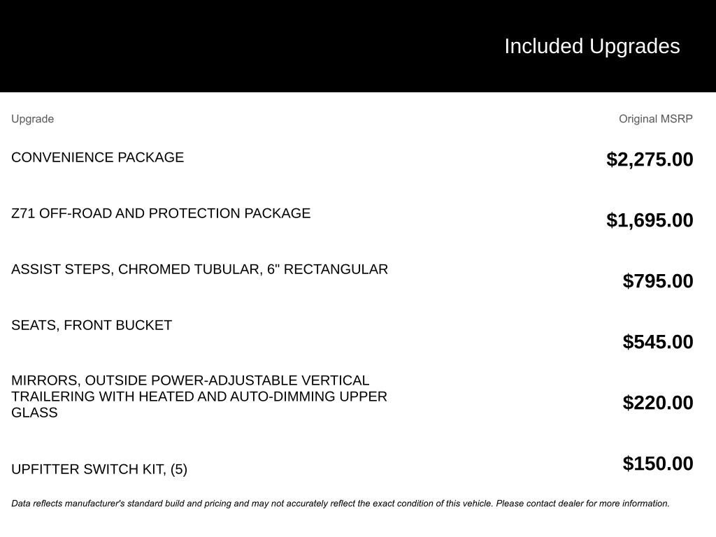This screenshot has width=716, height=537.
Task: Click the $220.00 price
Action: tap(658, 403)
